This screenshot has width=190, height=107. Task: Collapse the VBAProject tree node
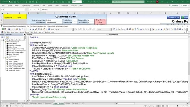pyautogui.click(x=1, y=40)
